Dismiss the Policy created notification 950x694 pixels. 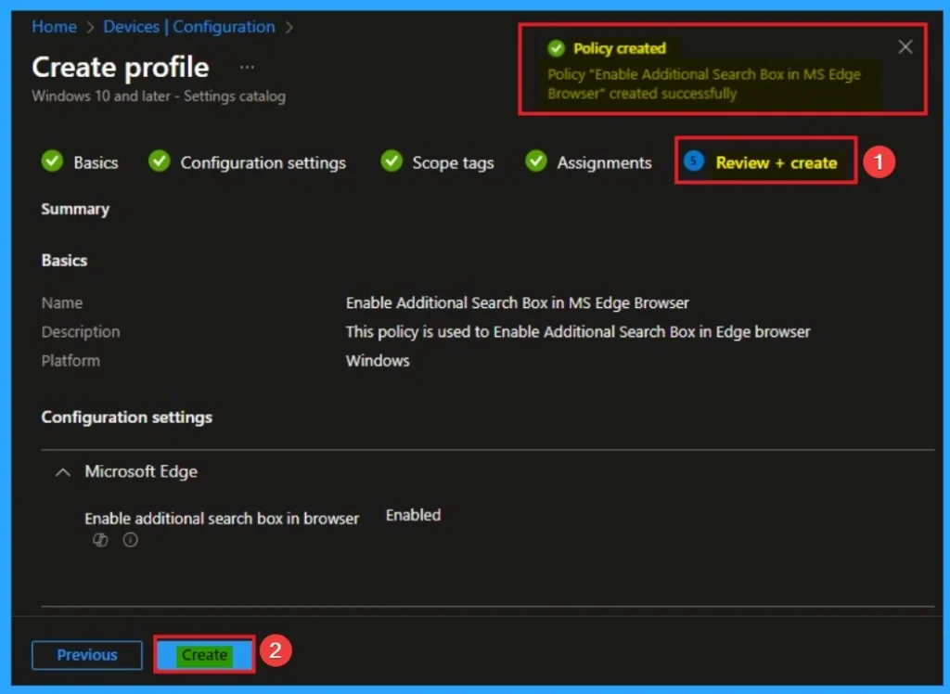905,46
